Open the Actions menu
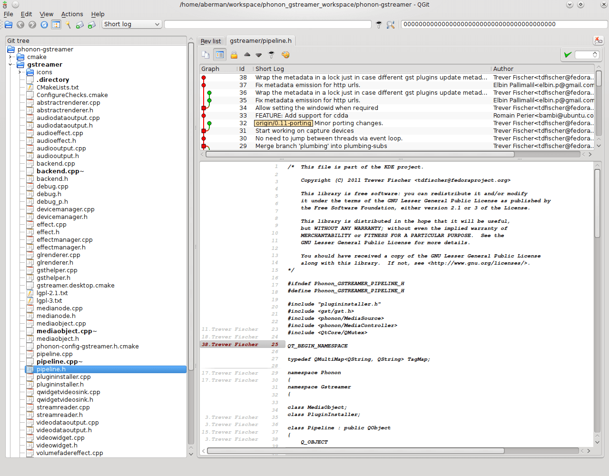 click(x=72, y=14)
